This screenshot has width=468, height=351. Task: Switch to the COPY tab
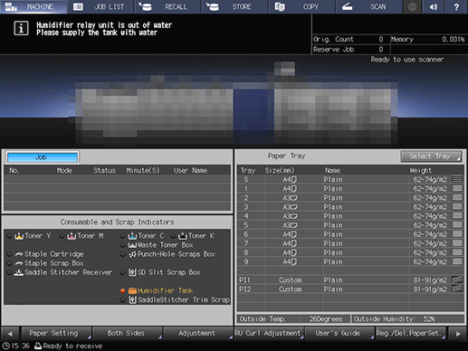click(302, 6)
